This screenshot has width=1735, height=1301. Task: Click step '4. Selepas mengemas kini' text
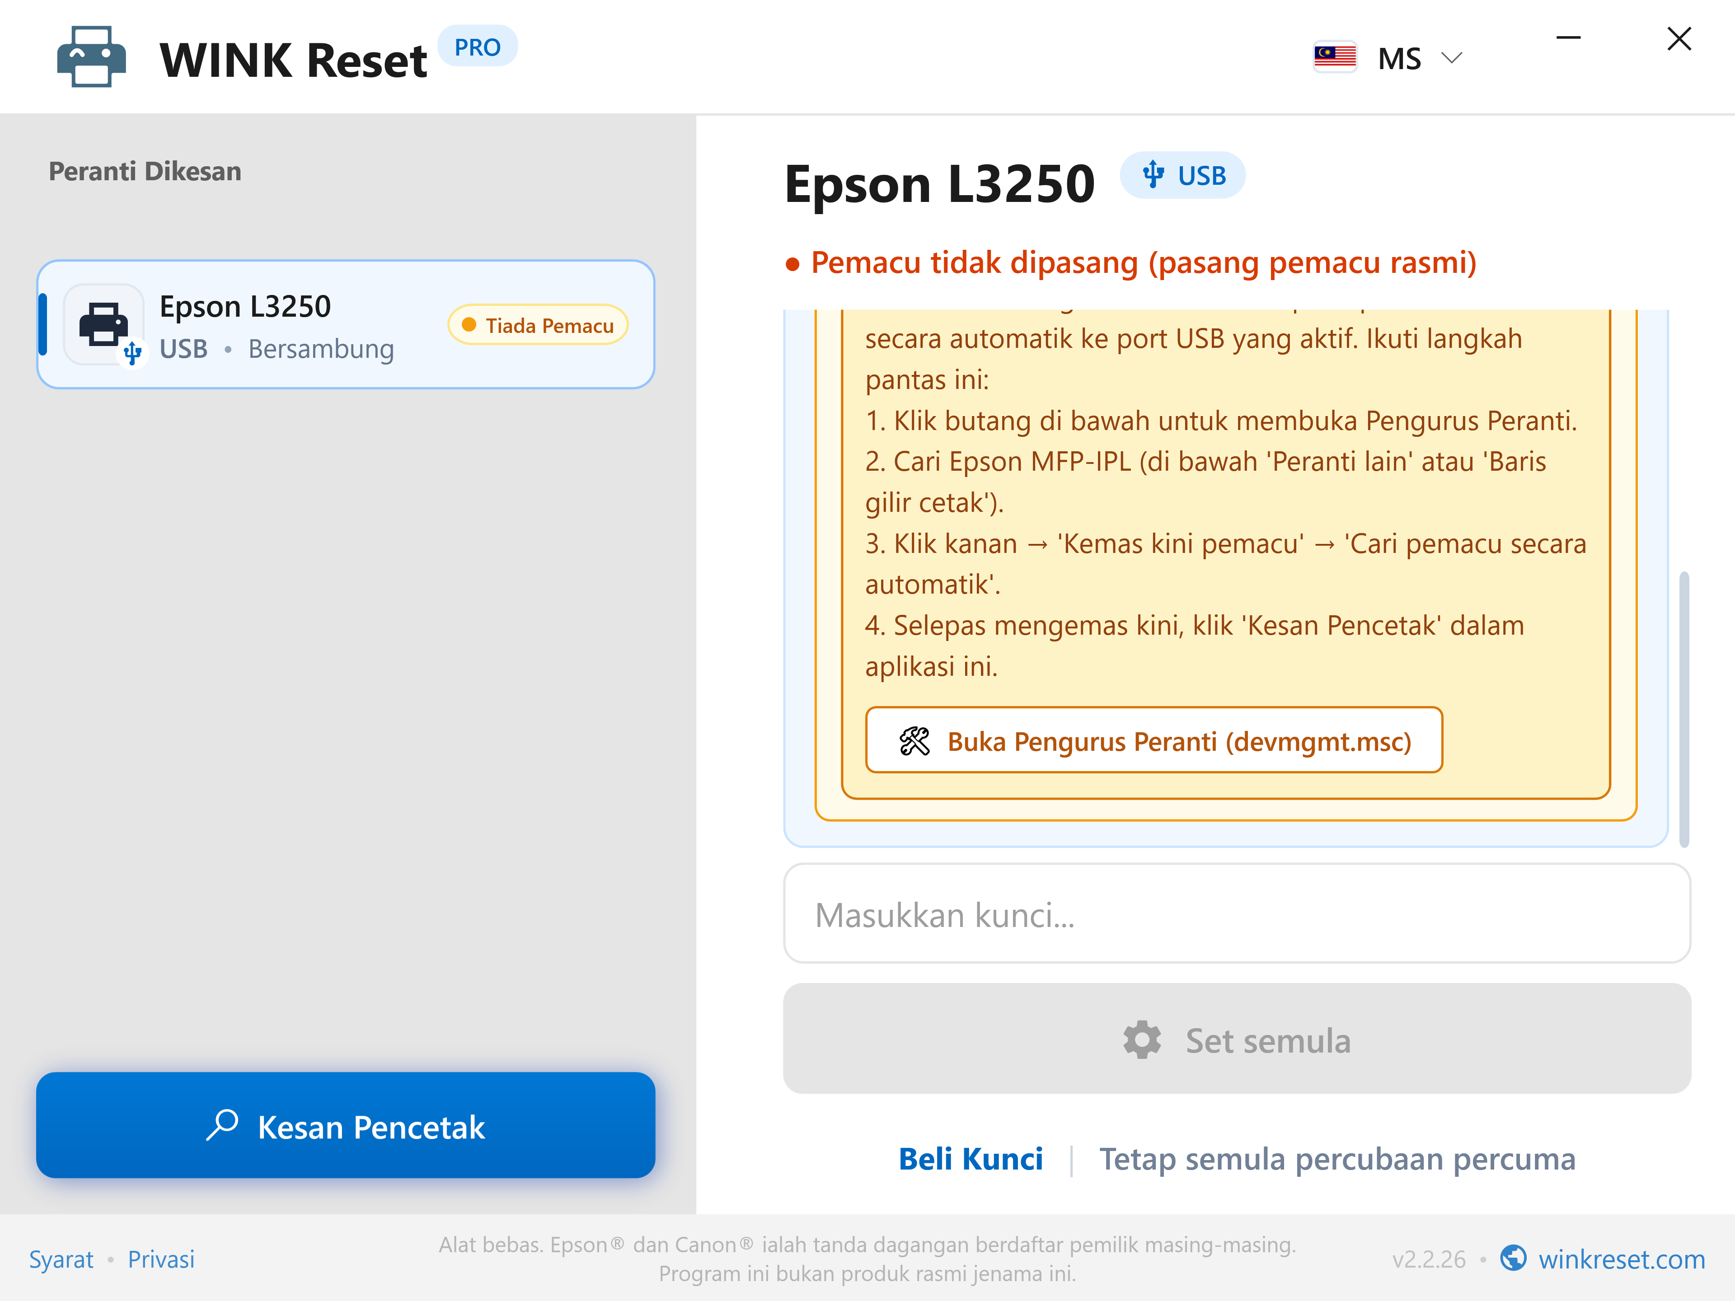1195,646
